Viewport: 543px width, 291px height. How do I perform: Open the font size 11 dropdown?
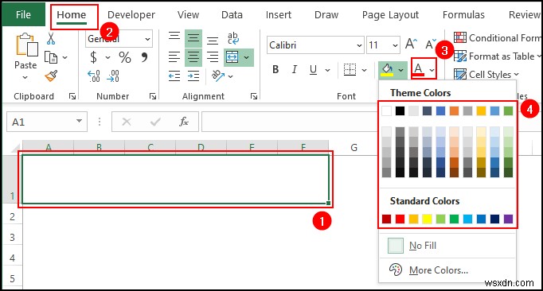coord(395,45)
